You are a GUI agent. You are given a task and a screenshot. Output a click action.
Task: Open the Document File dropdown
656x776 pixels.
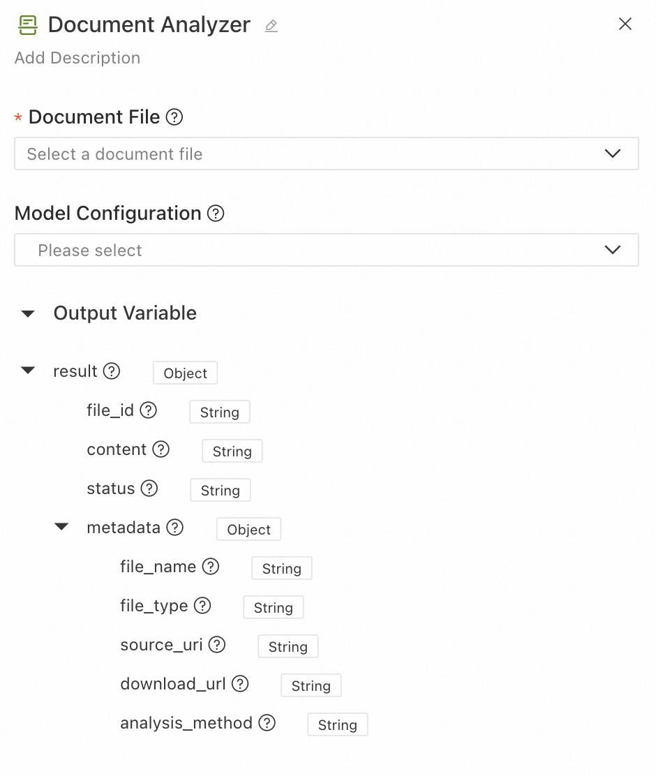326,154
